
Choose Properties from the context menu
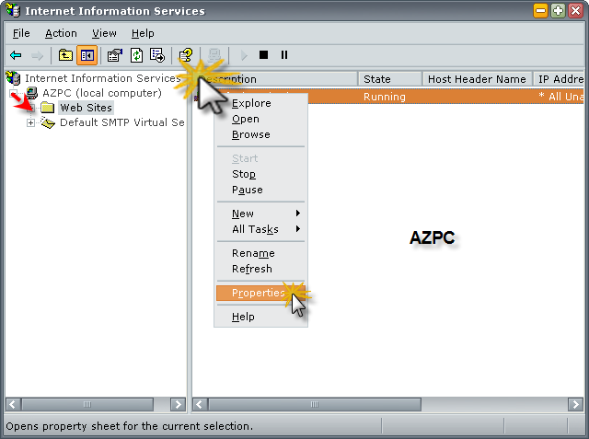[x=259, y=293]
